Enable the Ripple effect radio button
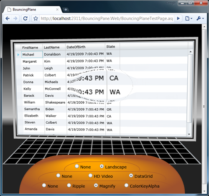 pos(69,186)
